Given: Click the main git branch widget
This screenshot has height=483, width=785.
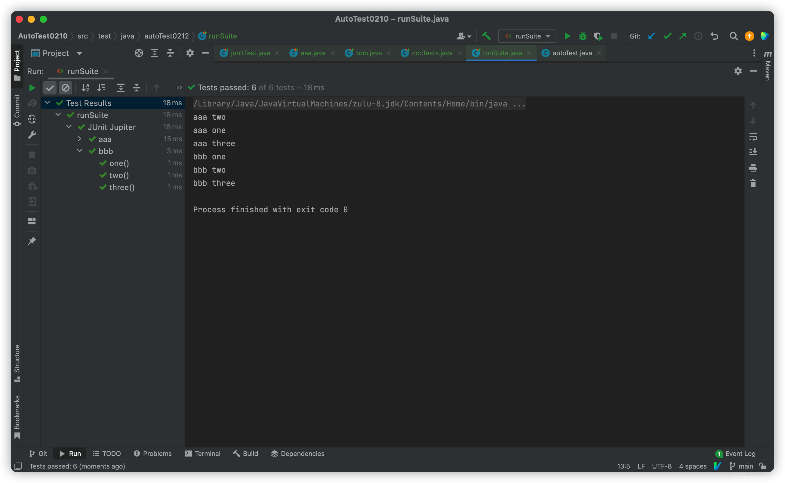Looking at the screenshot, I should point(742,466).
